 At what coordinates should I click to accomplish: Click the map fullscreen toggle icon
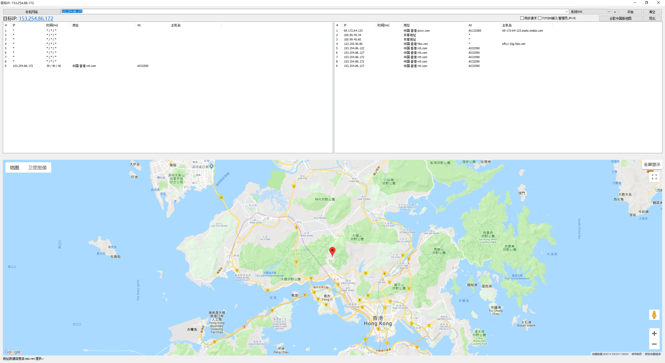pos(654,177)
